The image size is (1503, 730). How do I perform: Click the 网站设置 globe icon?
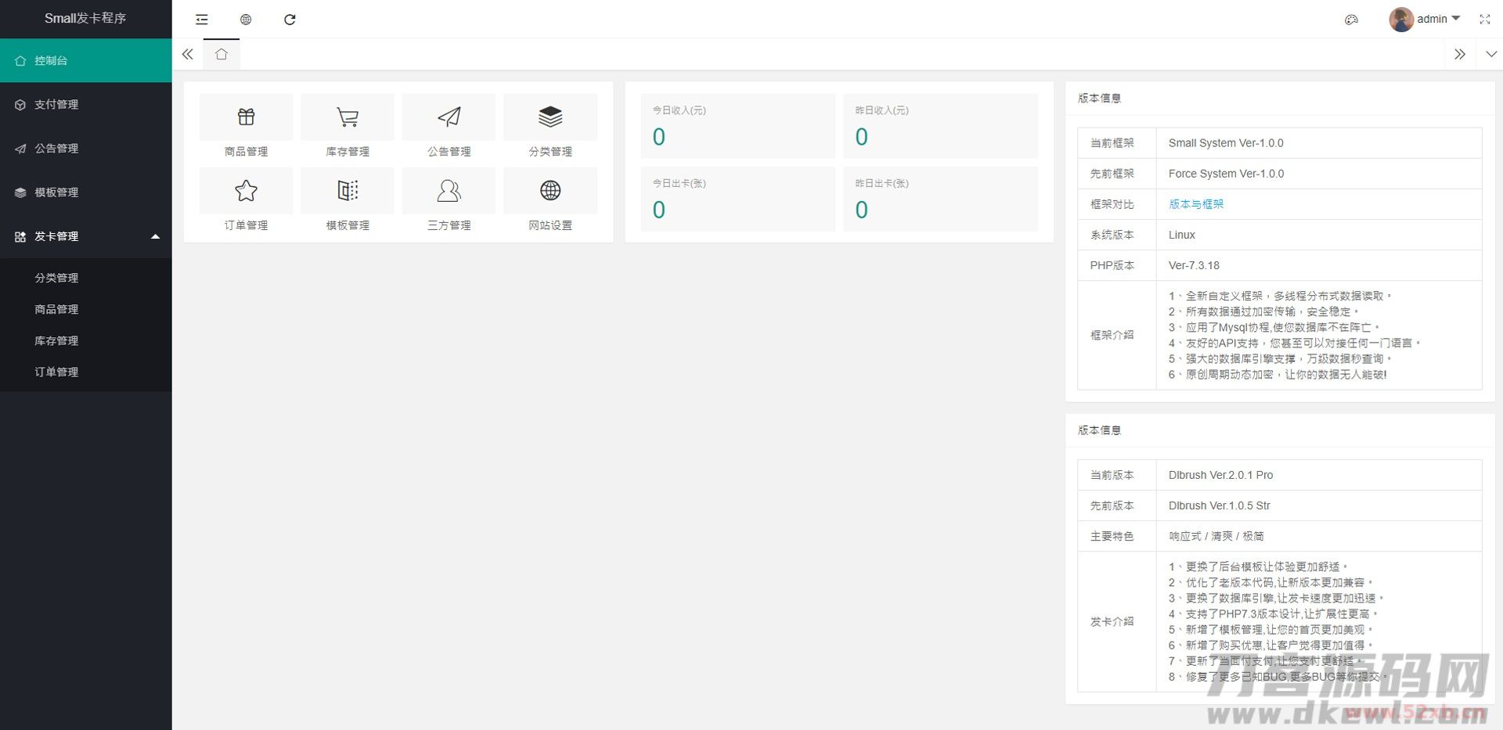[x=550, y=190]
